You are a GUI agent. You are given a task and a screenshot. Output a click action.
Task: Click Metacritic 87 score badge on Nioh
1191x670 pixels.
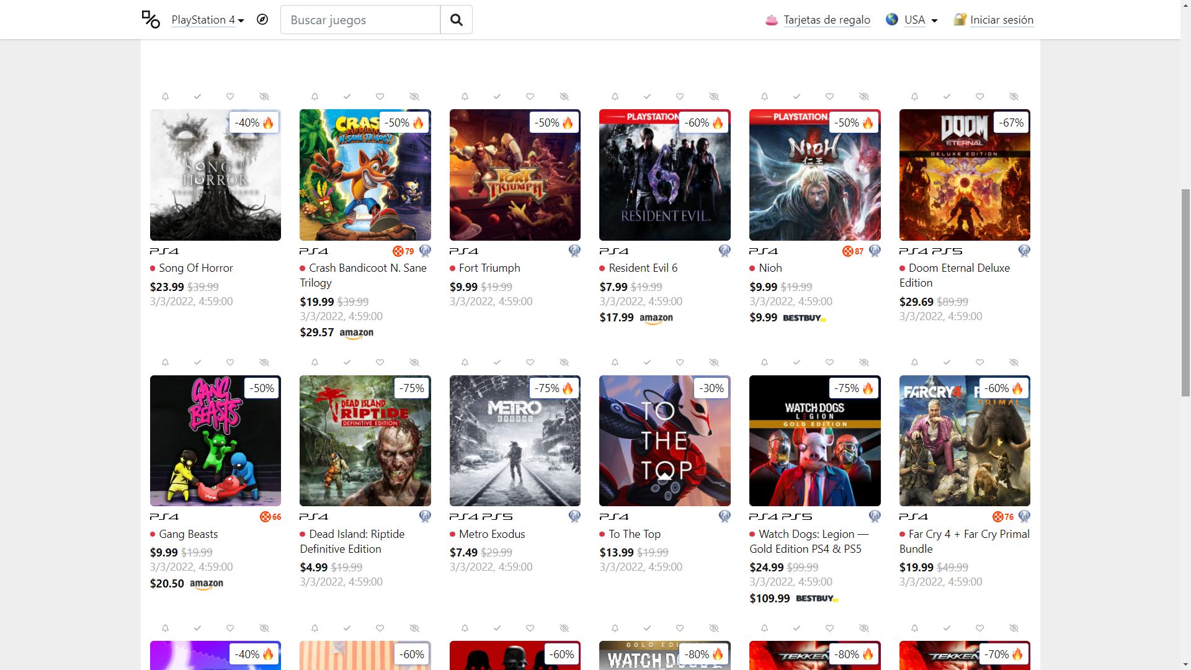coord(853,251)
